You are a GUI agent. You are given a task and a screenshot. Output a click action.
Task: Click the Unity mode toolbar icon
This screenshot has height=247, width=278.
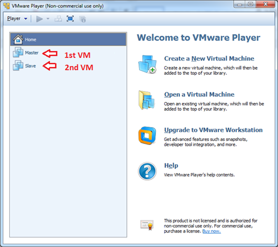coord(82,19)
